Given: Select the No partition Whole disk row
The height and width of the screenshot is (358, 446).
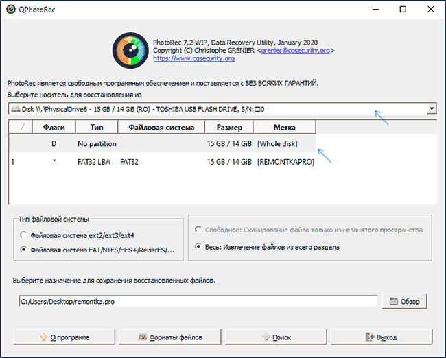Looking at the screenshot, I should pos(163,143).
